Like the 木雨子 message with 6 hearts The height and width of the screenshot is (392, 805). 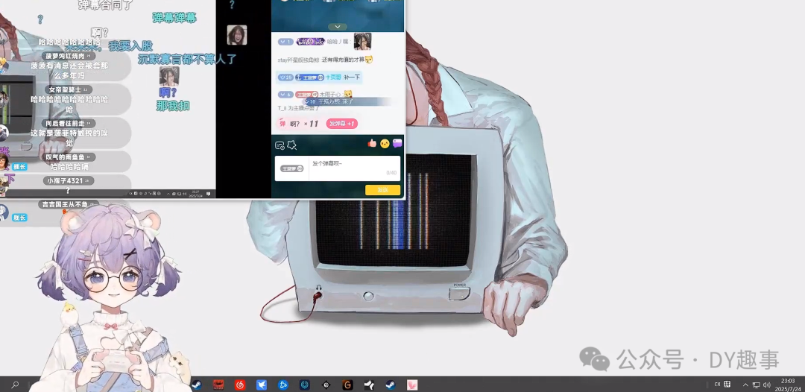[x=285, y=95]
